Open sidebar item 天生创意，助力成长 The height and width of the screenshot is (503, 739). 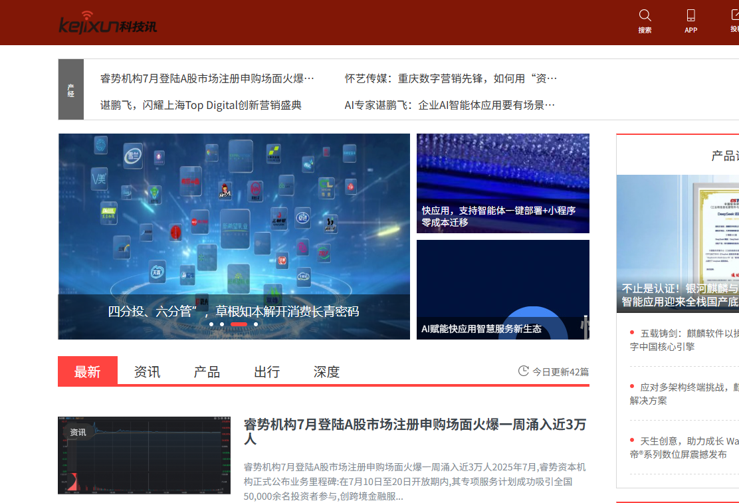tap(685, 447)
